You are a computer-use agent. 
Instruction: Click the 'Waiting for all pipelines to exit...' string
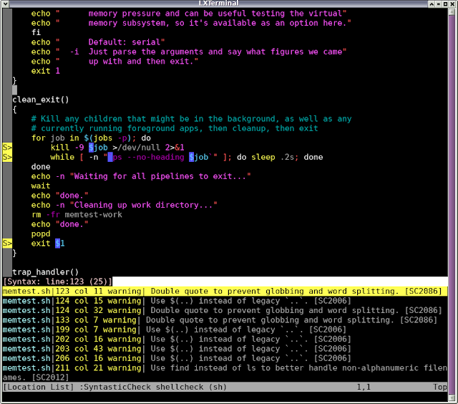160,176
